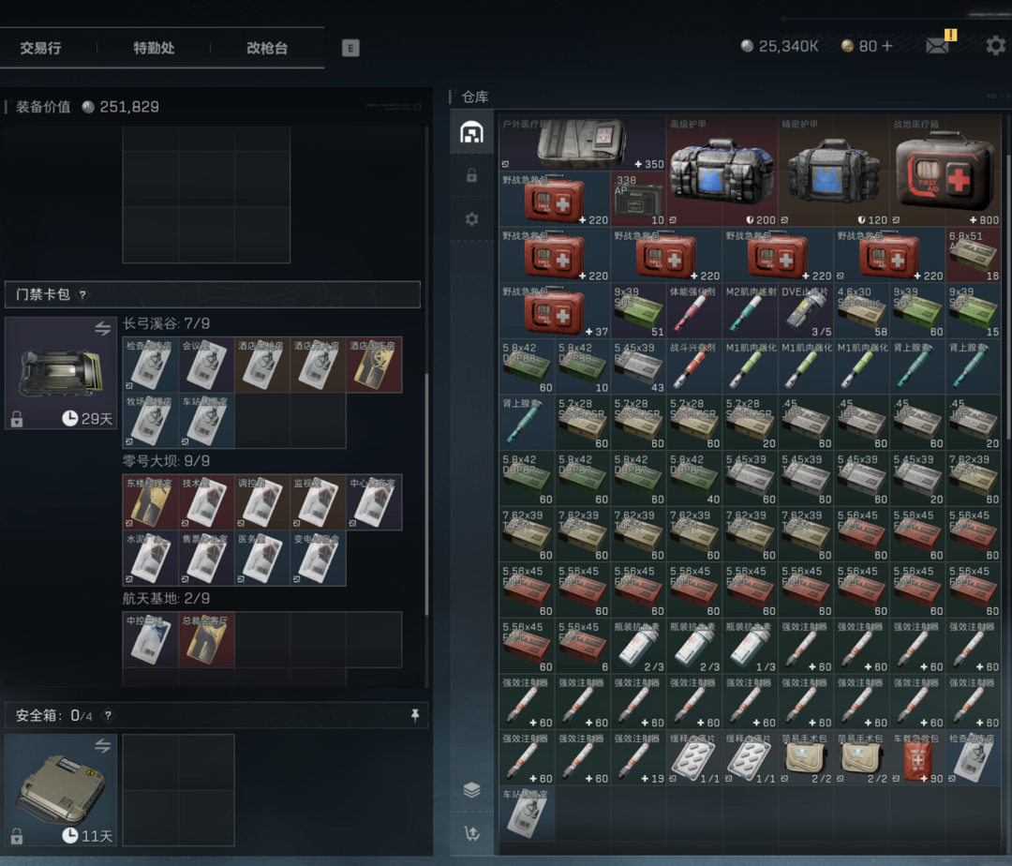Toggle the lock on the safe box container
1012x866 pixels.
tap(17, 836)
